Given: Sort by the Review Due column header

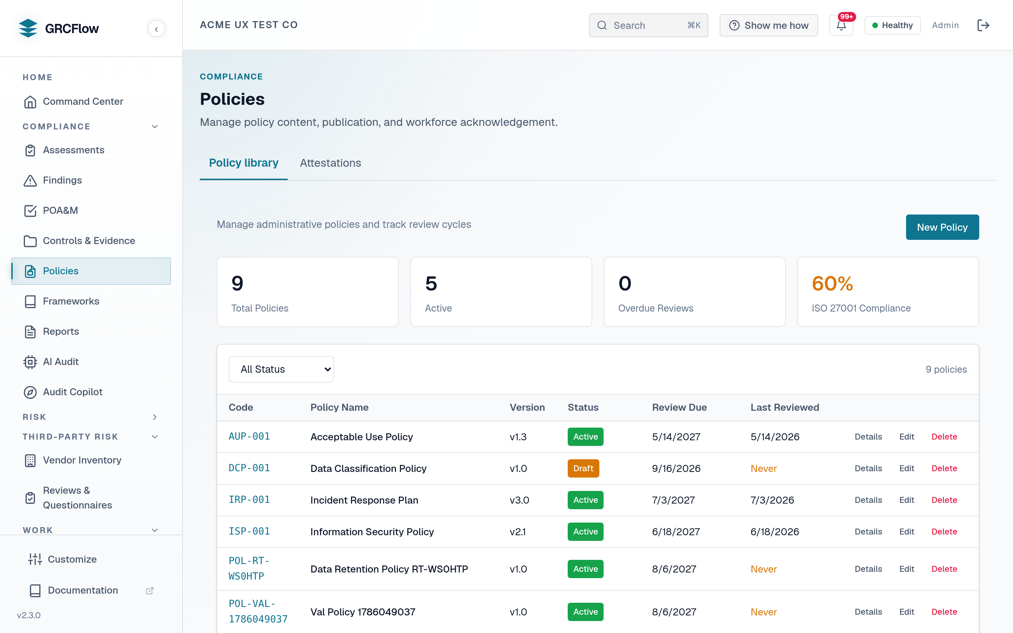Looking at the screenshot, I should pos(680,408).
